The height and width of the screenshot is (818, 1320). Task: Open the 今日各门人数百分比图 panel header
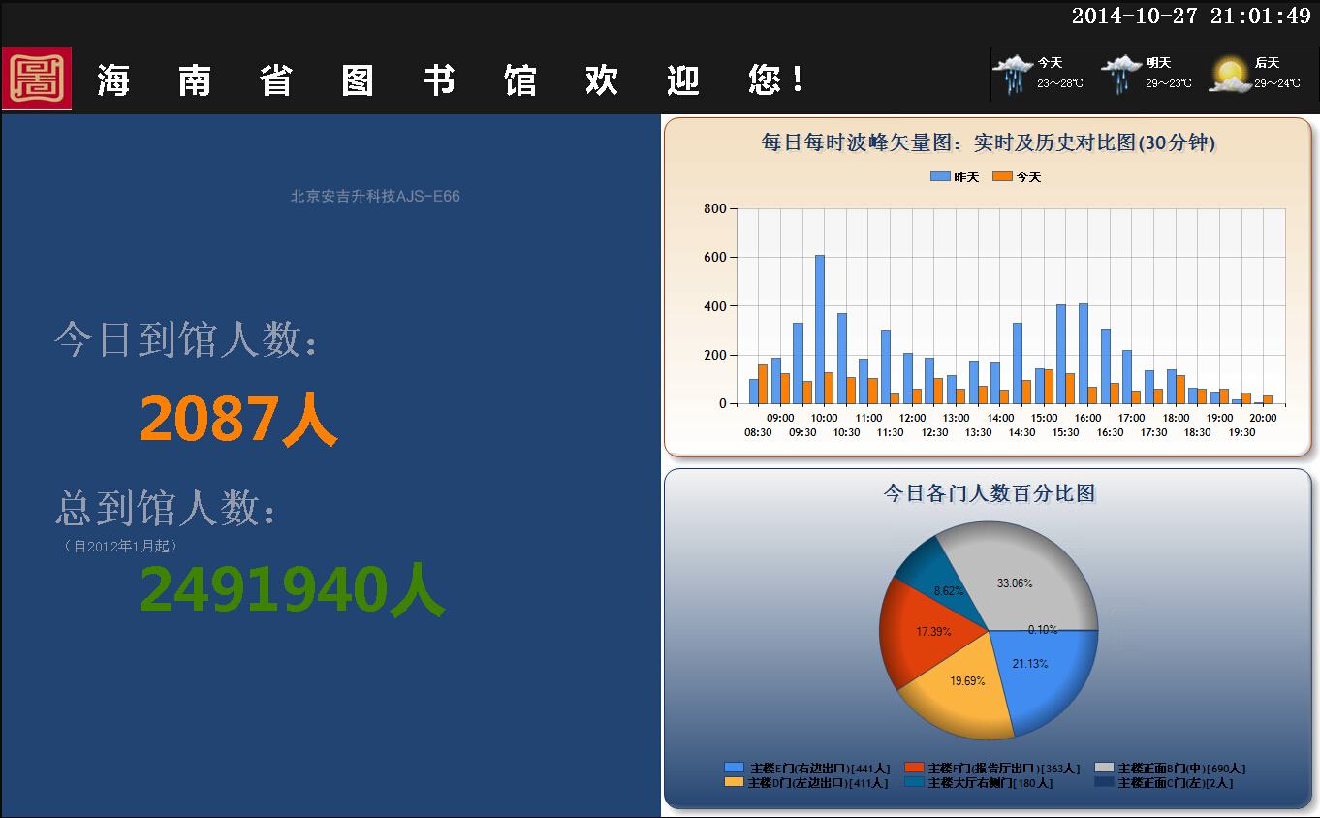point(988,492)
